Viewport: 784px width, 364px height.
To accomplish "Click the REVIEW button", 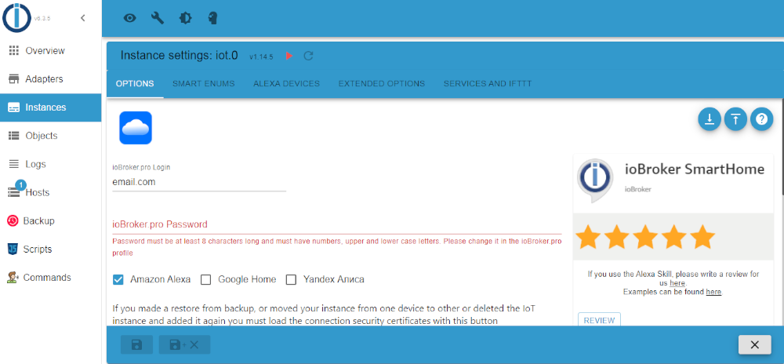I will 599,321.
